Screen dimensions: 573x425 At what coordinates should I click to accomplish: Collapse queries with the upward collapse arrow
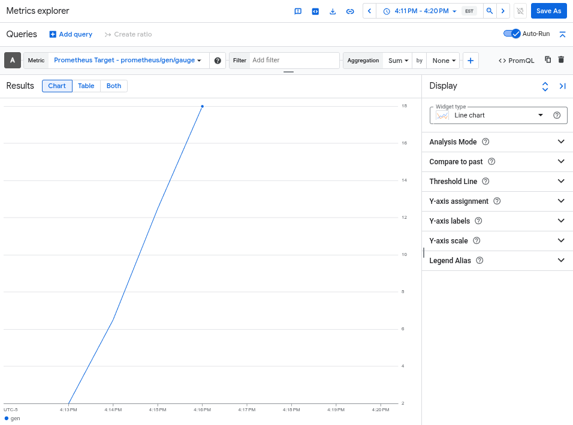coord(562,34)
